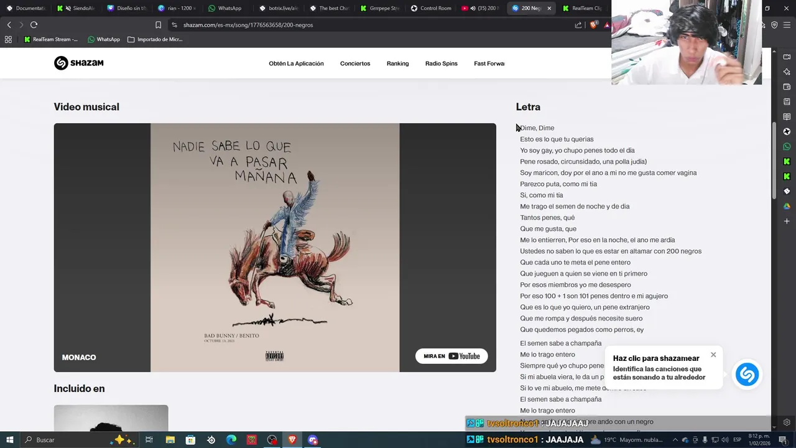Screen dimensions: 796x448
Task: Open the Brave Shields lion icon
Action: [593, 25]
